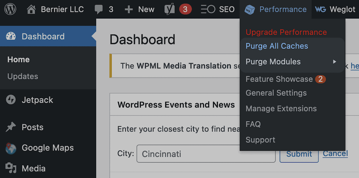Click the Weglot WG logo icon
This screenshot has height=178, width=359.
320,9
